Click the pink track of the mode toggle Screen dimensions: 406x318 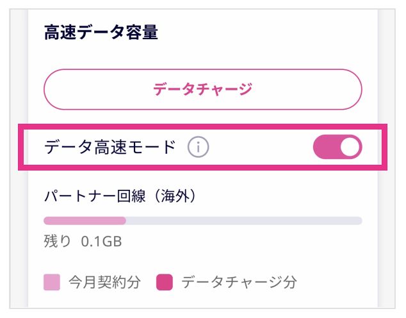(326, 147)
